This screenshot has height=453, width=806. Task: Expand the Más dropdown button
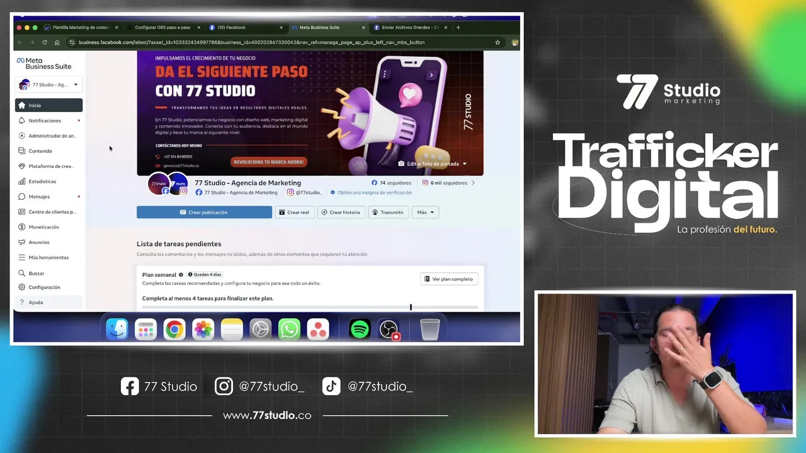click(425, 212)
